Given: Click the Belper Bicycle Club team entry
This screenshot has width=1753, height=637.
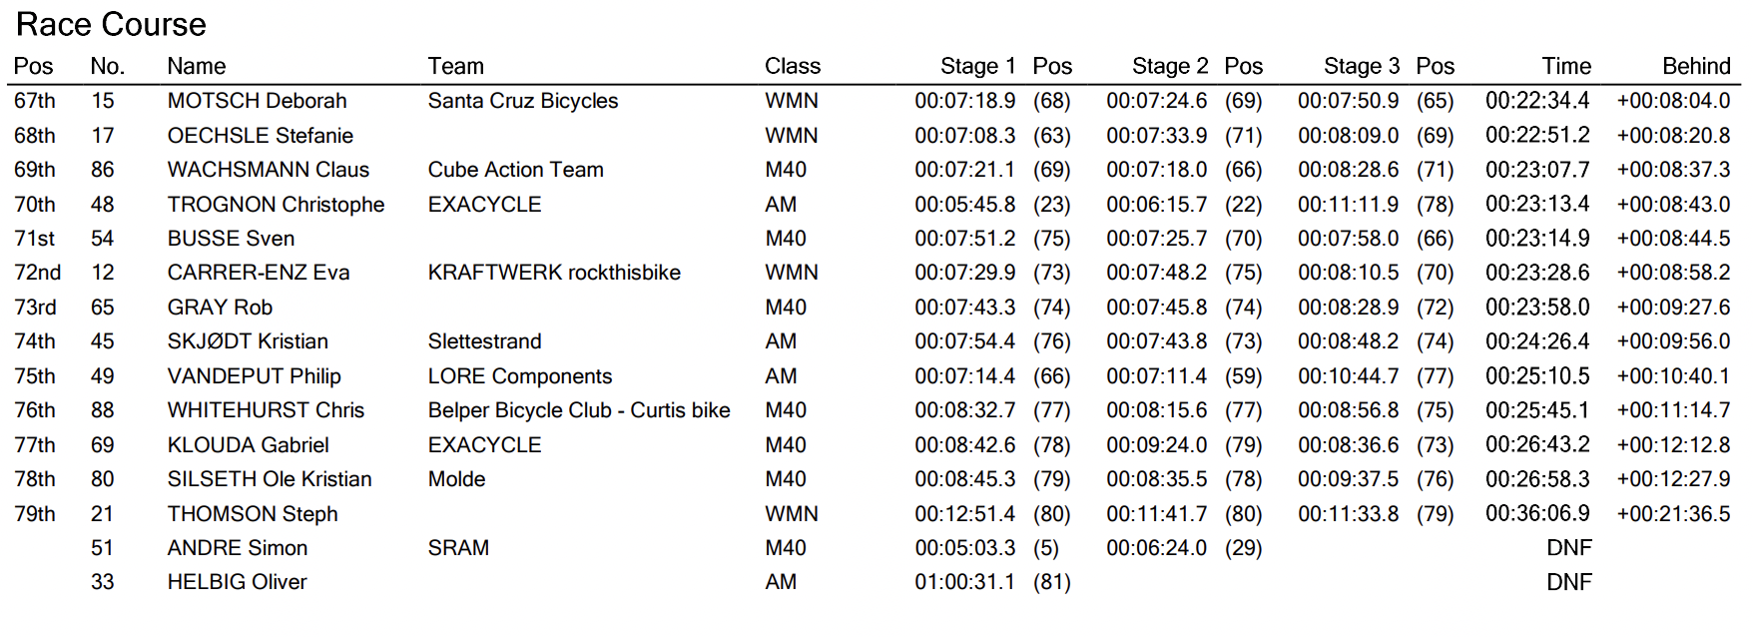Looking at the screenshot, I should 579,410.
